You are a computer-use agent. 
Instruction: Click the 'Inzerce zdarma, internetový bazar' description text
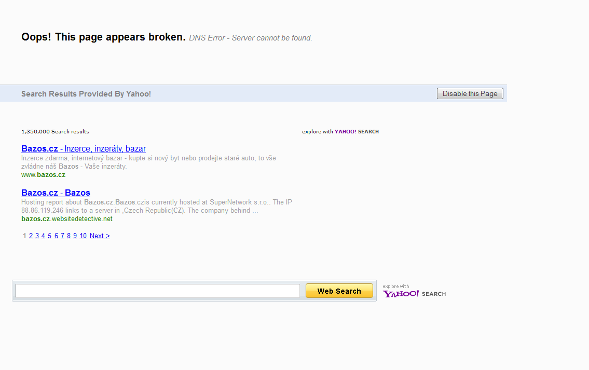pyautogui.click(x=149, y=162)
